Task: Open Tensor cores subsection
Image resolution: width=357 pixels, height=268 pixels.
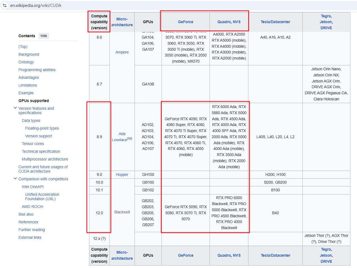Action: (x=33, y=144)
